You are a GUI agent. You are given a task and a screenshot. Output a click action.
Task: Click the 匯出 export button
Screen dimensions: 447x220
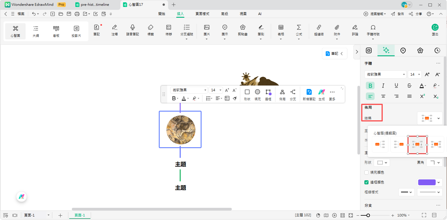coord(435,30)
